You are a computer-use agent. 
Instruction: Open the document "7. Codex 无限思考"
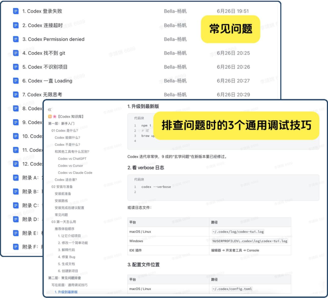click(42, 95)
